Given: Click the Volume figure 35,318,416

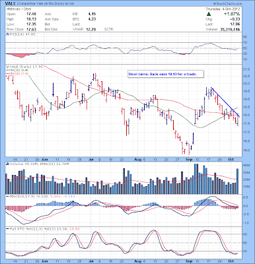Looking at the screenshot, I should [230, 29].
